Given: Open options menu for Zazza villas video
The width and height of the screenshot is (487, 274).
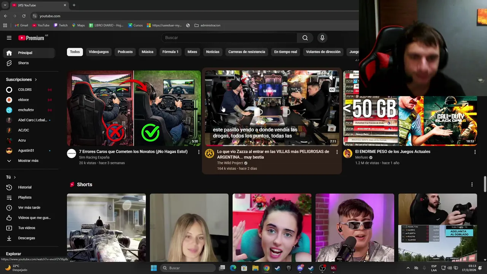Looking at the screenshot, I should (337, 152).
